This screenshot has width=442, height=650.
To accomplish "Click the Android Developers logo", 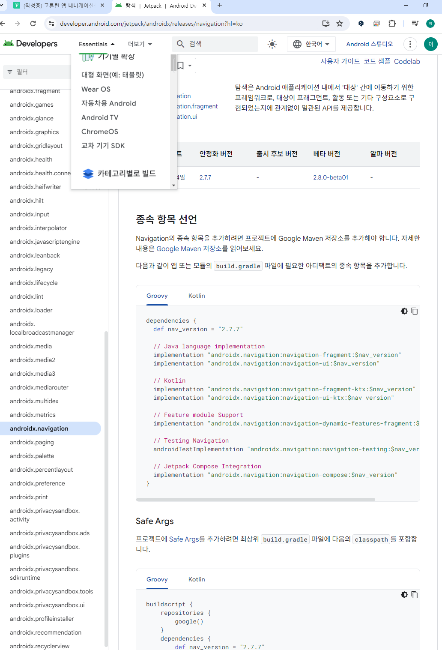I will point(30,44).
